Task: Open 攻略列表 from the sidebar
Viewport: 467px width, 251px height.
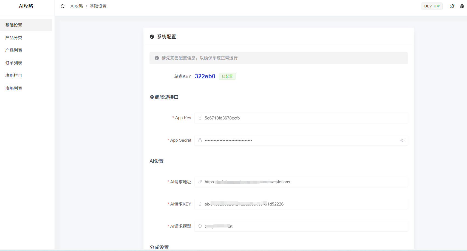Action: pyautogui.click(x=13, y=88)
